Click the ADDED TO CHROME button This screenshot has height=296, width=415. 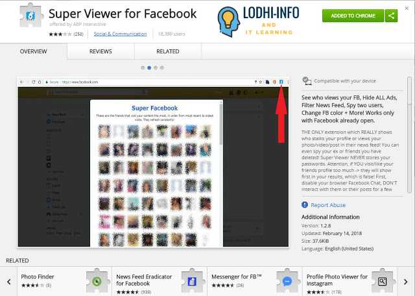tap(353, 16)
